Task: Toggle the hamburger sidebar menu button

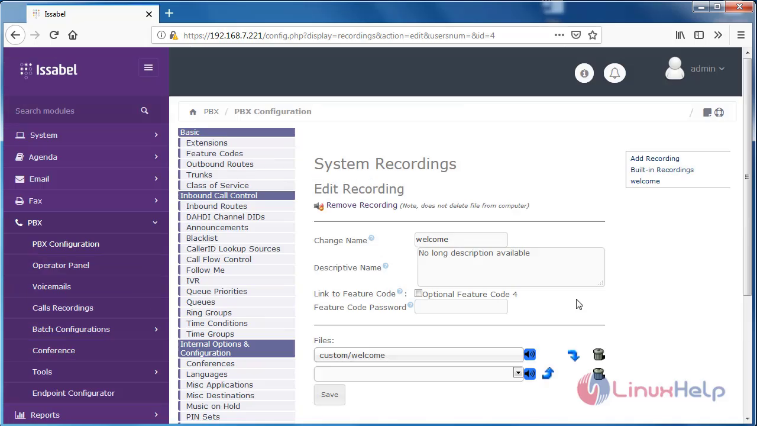Action: pyautogui.click(x=148, y=67)
